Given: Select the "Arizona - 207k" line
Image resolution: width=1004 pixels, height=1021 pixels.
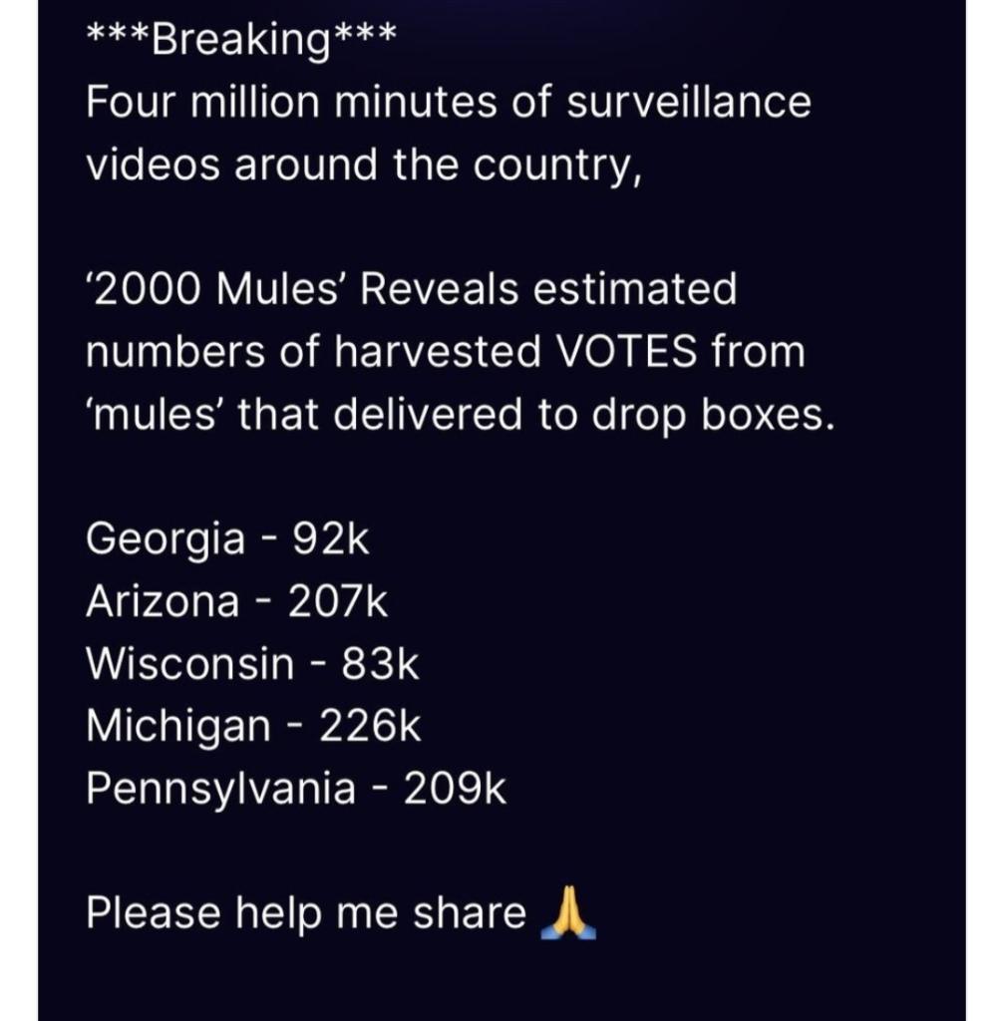Looking at the screenshot, I should pyautogui.click(x=236, y=601).
